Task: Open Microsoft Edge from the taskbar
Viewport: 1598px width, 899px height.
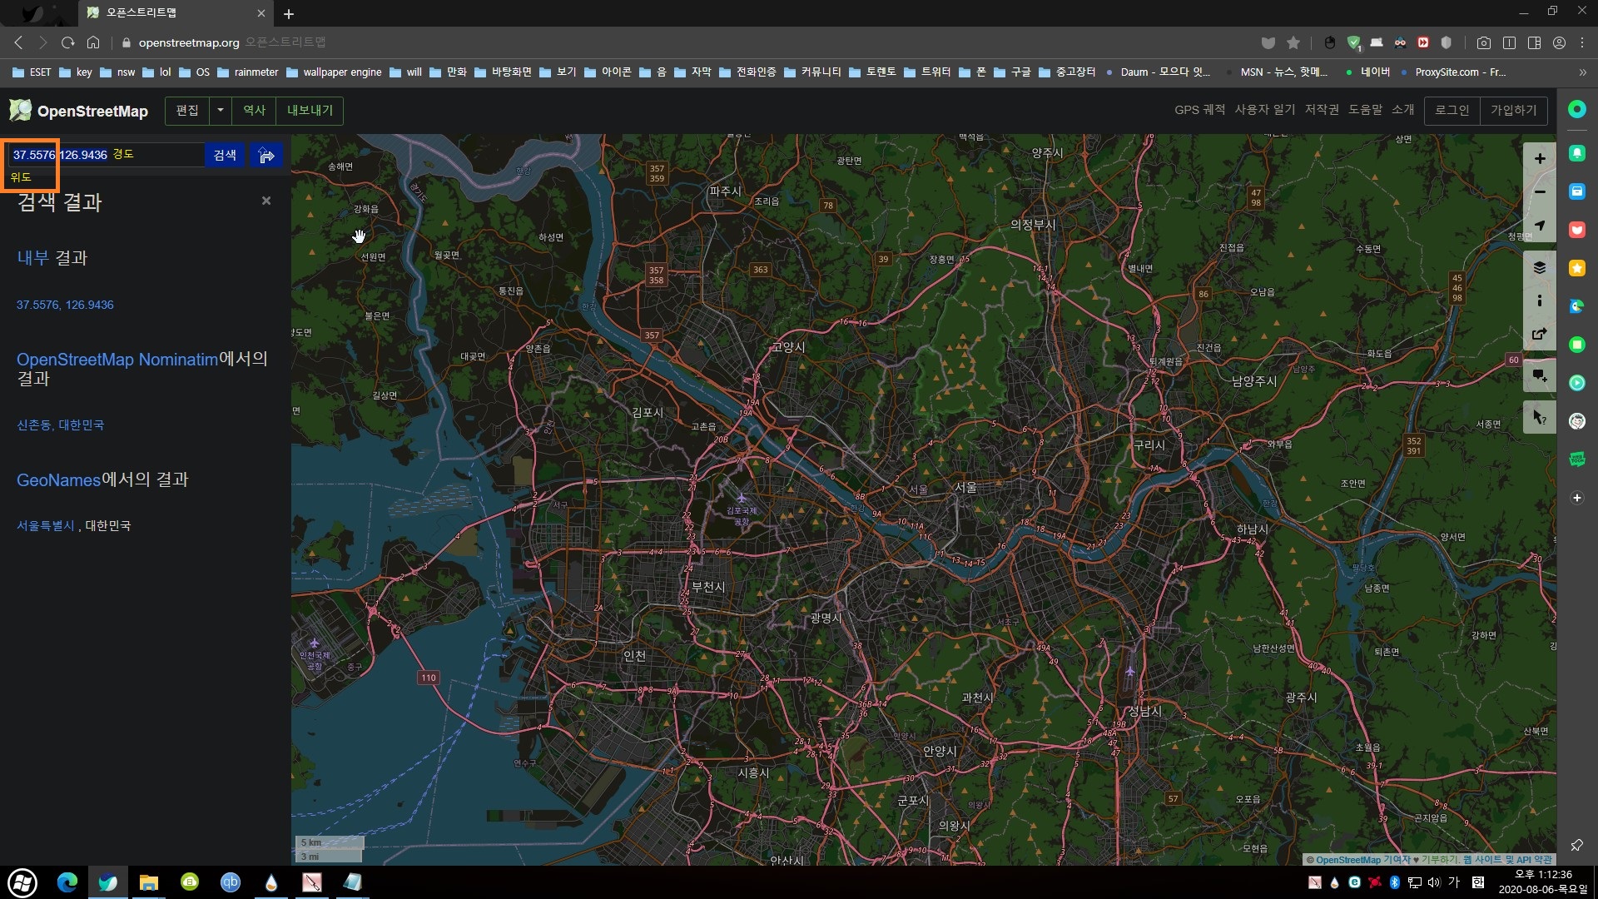Action: click(x=67, y=882)
